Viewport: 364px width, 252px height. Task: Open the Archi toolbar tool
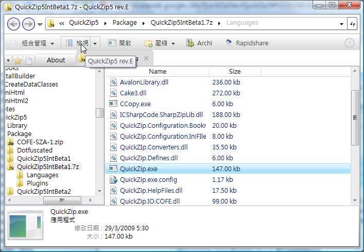pyautogui.click(x=199, y=43)
